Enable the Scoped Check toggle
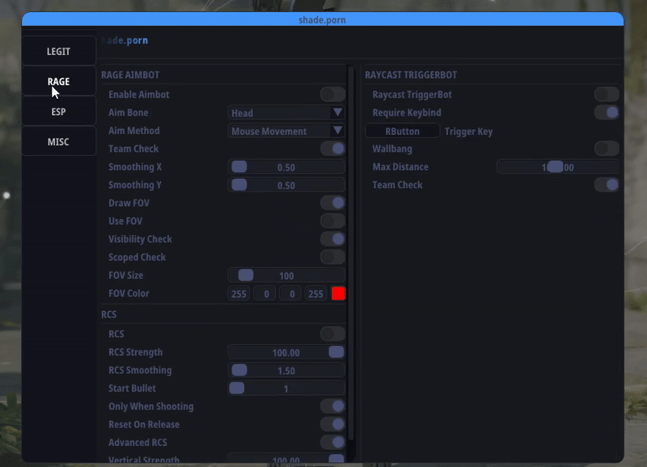Screen dimensions: 647x467 point(332,257)
